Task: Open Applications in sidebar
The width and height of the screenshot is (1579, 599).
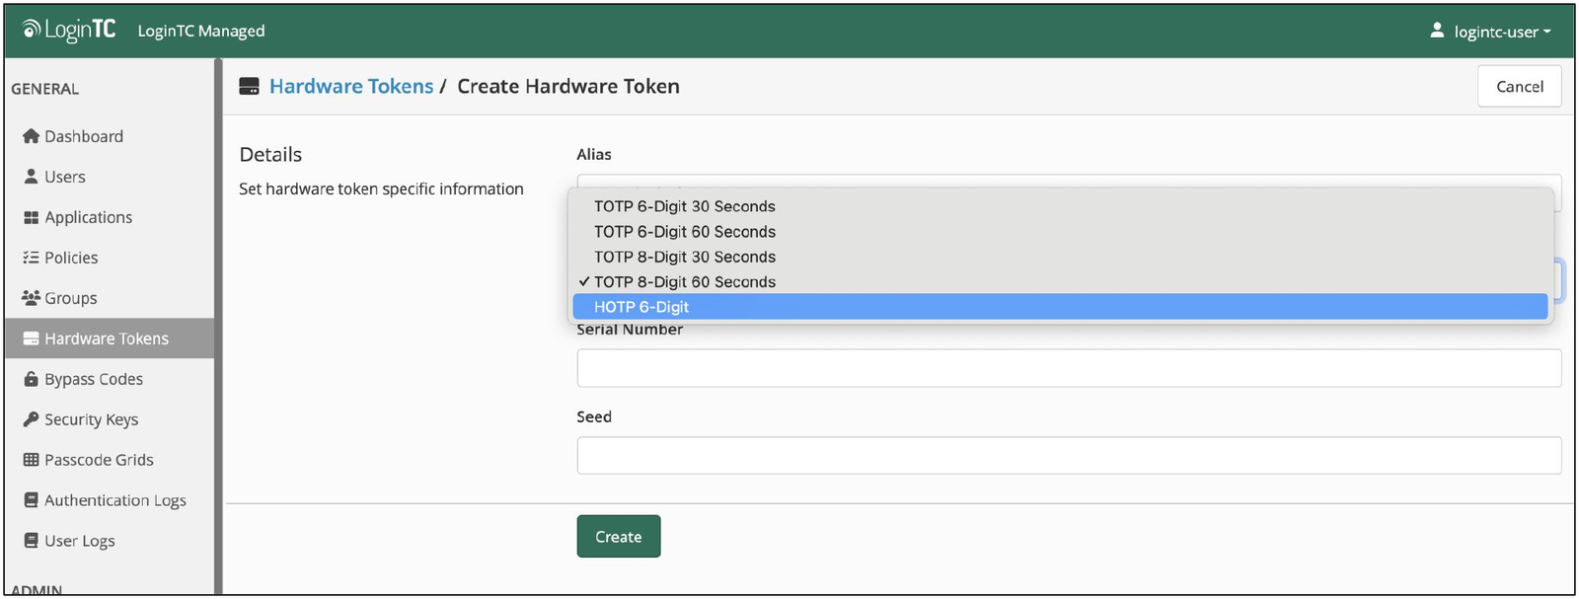Action: [109, 217]
